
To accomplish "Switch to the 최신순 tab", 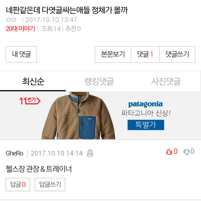I will tap(33, 81).
